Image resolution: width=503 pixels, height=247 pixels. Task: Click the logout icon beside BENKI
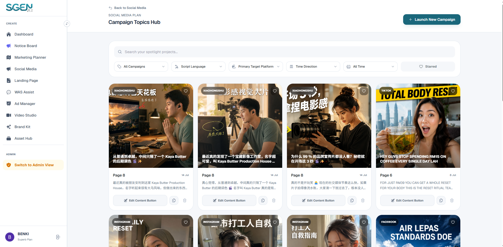tap(58, 237)
